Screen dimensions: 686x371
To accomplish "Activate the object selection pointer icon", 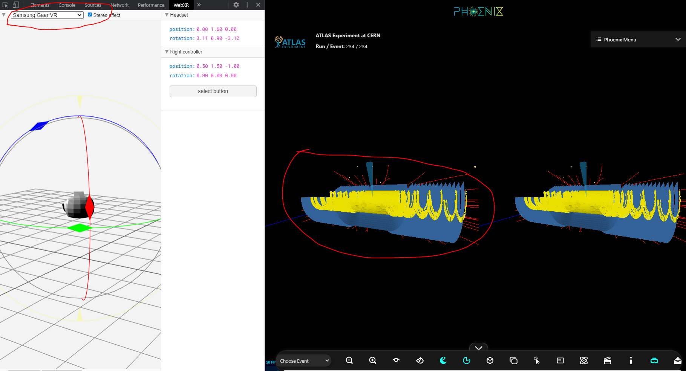I will tap(537, 360).
